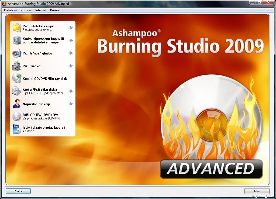276x199 pixels.
Task: Click the Pomoć button at bottom left
Action: 18,191
